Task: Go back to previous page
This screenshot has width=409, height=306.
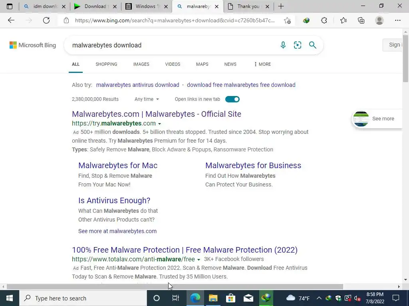Action: tap(11, 20)
